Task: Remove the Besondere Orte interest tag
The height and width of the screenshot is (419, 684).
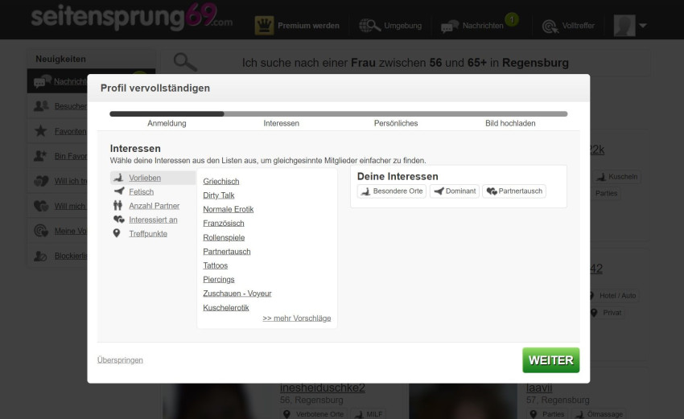Action: pos(392,191)
